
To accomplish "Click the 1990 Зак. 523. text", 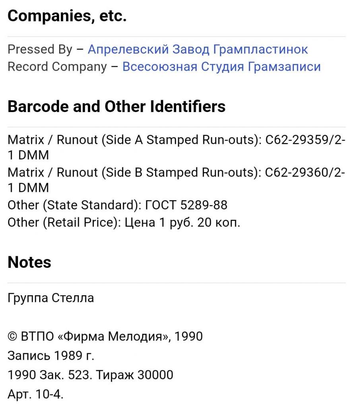I will point(50,375).
